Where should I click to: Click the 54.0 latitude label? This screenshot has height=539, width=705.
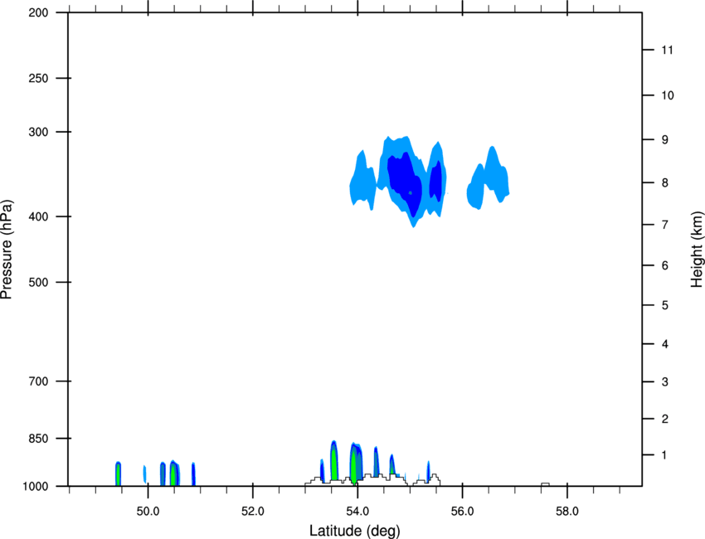pos(357,512)
